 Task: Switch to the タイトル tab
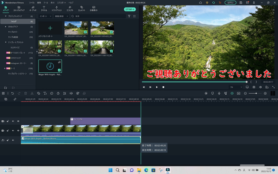tap(44, 8)
